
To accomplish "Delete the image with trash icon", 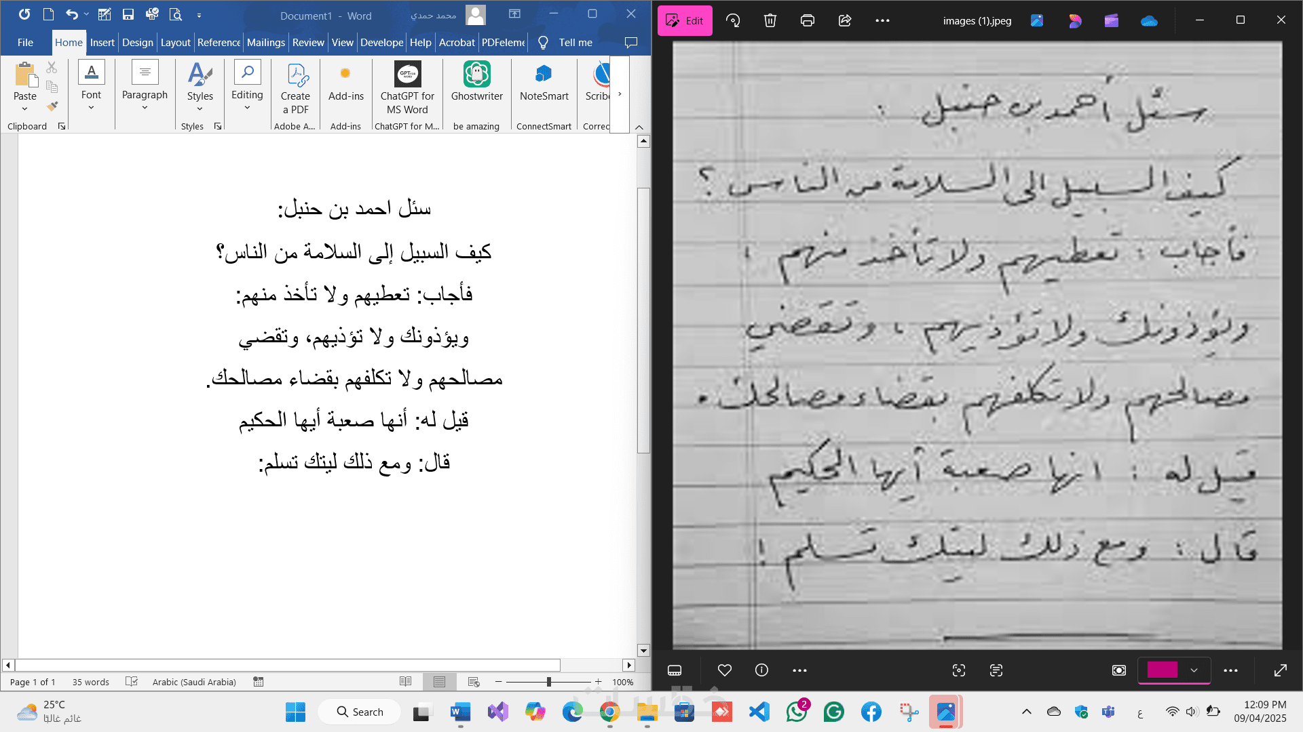I will [x=770, y=20].
